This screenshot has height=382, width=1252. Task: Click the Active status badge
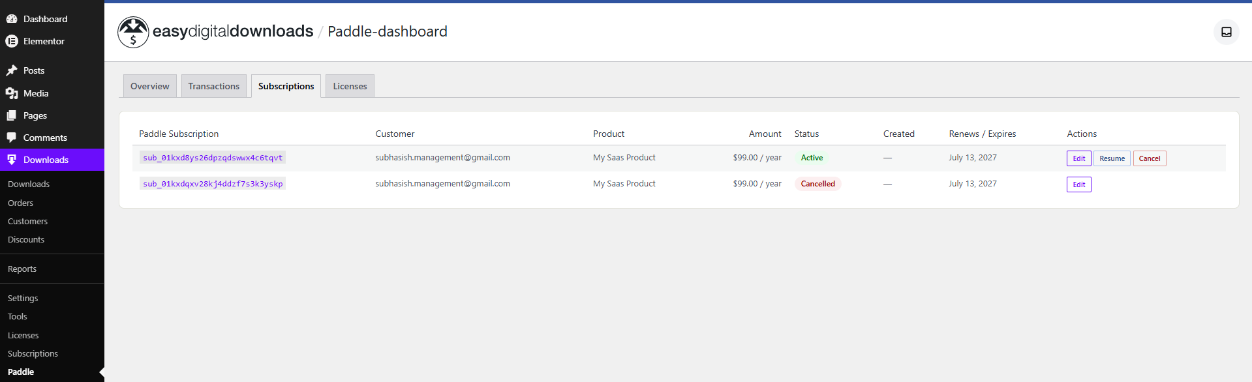(x=812, y=158)
